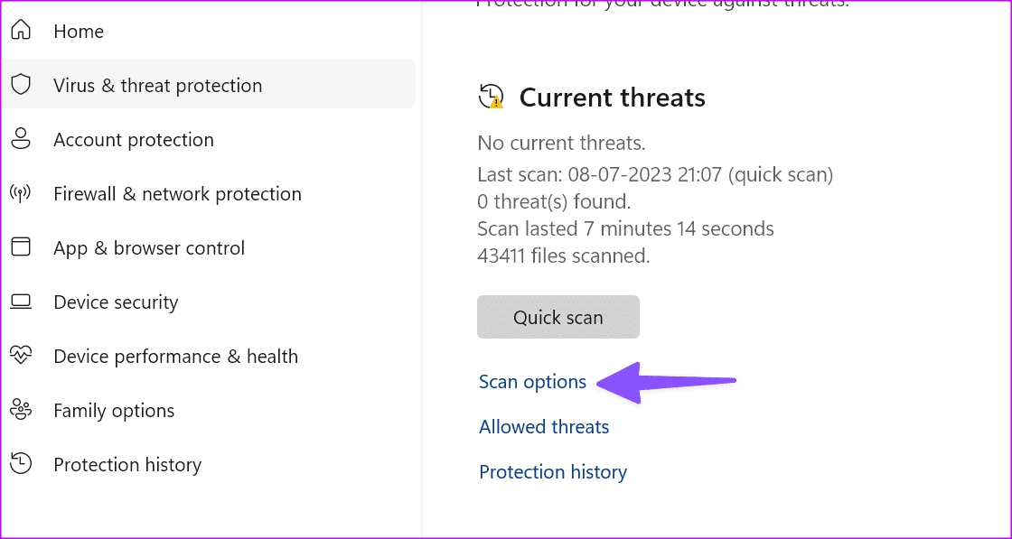
Task: Select Virus & threat protection in the sidebar
Action: pos(158,84)
